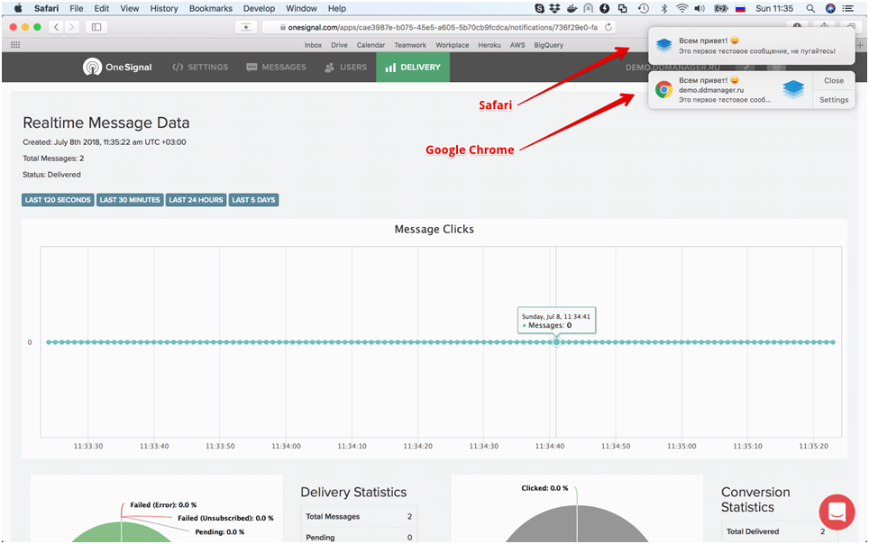Open Time Machine menu bar icon
This screenshot has width=869, height=544.
coord(643,8)
